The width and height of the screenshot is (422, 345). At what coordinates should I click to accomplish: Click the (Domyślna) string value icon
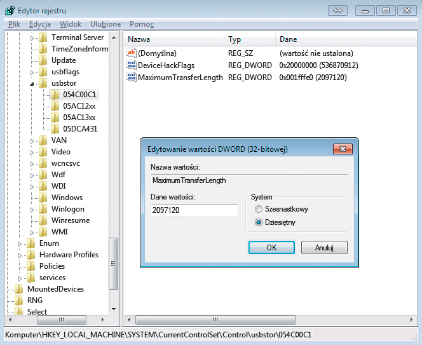(x=132, y=53)
